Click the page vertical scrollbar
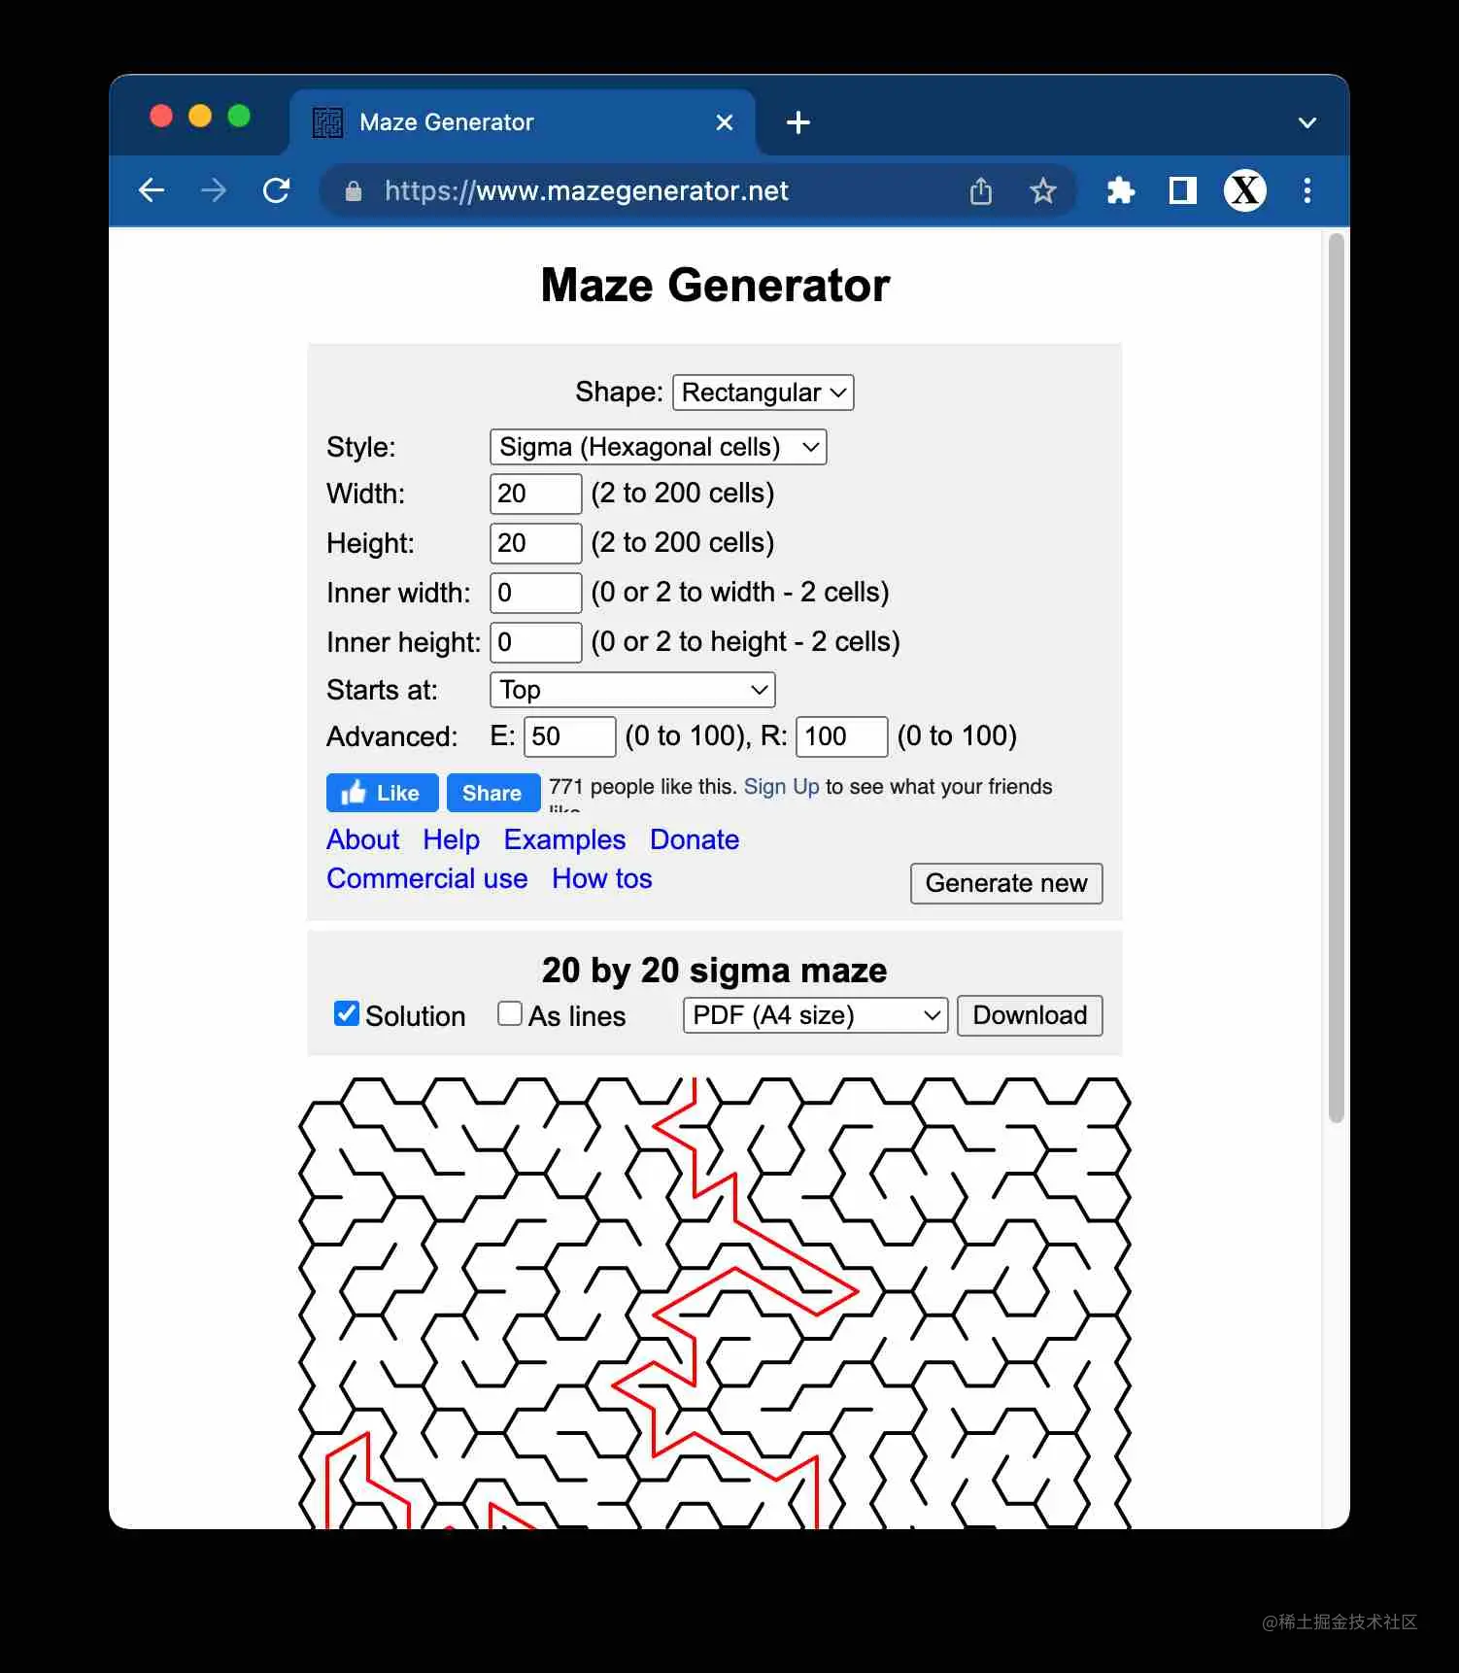The image size is (1459, 1673). (1337, 678)
